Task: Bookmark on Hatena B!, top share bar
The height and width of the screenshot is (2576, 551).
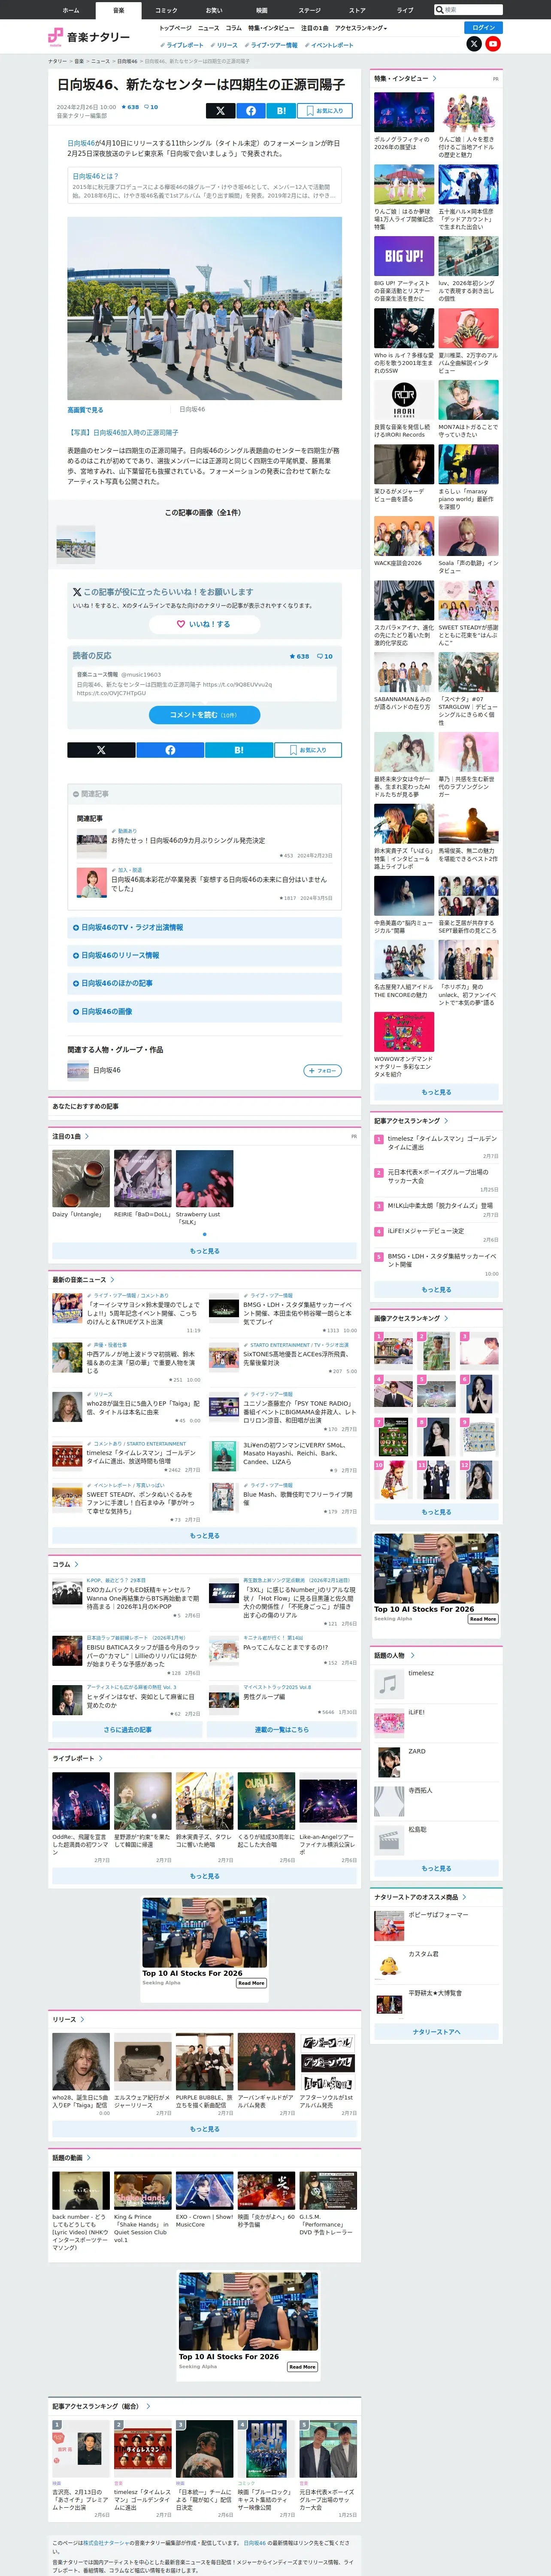Action: click(x=281, y=111)
